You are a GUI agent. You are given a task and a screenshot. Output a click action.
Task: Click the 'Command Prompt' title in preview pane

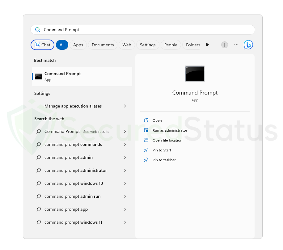pyautogui.click(x=195, y=93)
